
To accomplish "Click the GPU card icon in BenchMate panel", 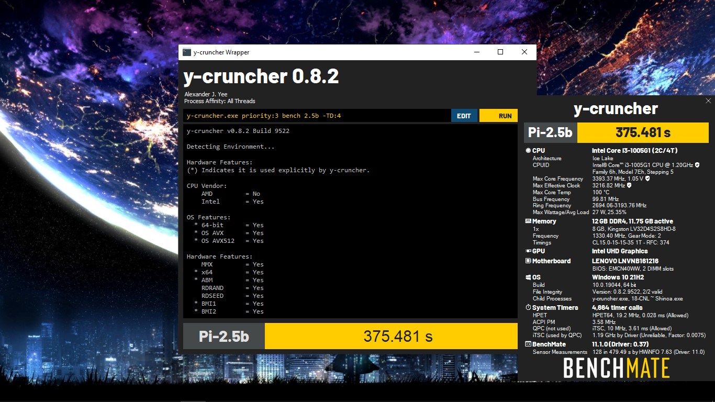I will [x=528, y=251].
